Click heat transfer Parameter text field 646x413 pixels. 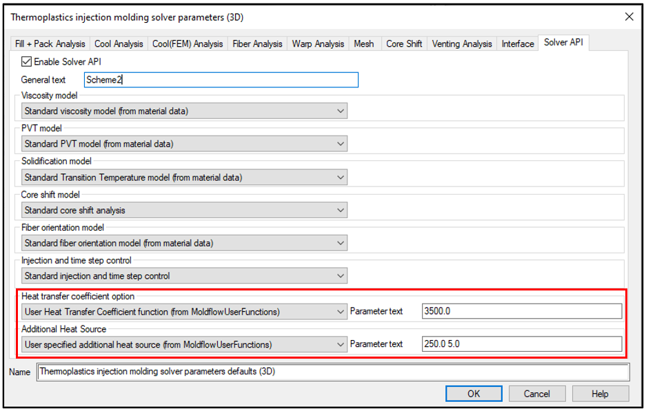point(521,311)
